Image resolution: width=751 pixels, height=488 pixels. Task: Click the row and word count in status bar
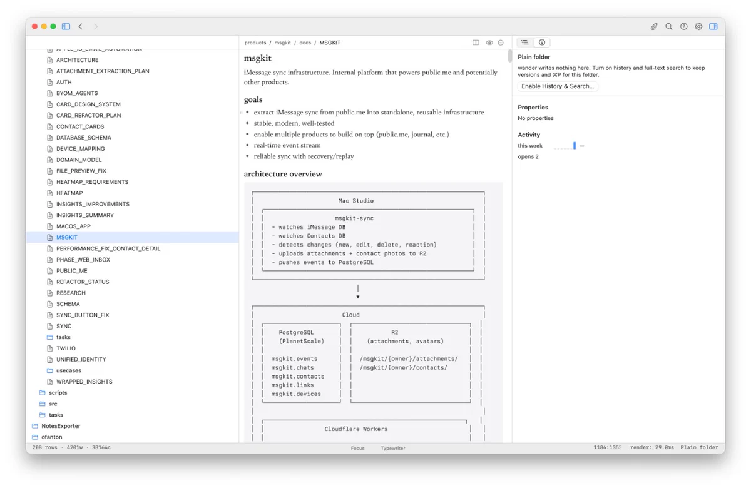click(x=72, y=448)
